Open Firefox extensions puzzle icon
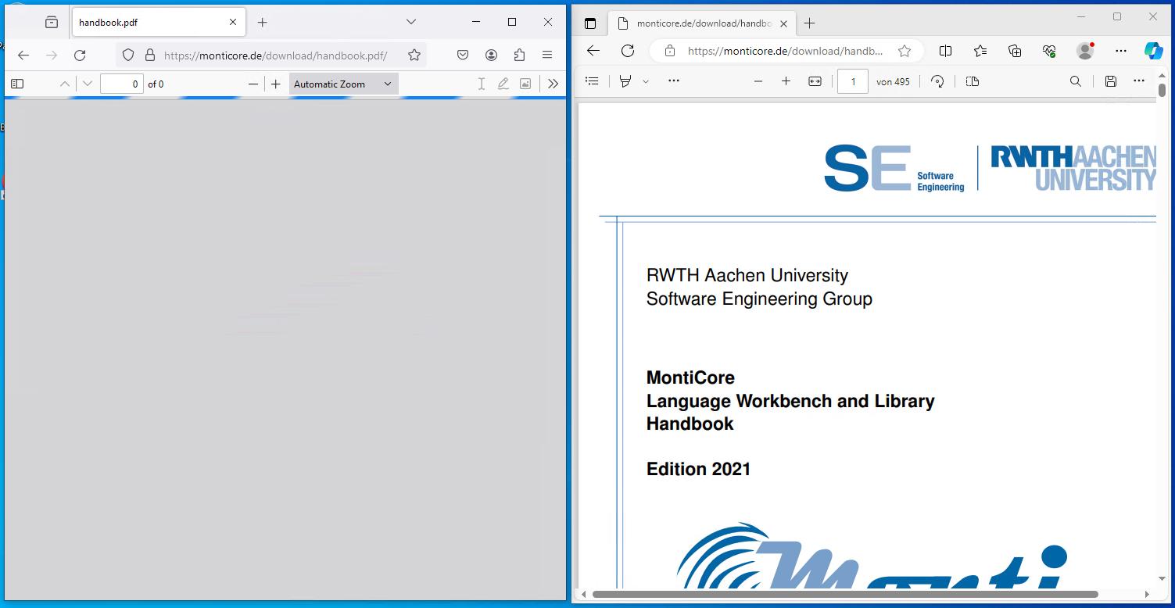 [x=519, y=55]
